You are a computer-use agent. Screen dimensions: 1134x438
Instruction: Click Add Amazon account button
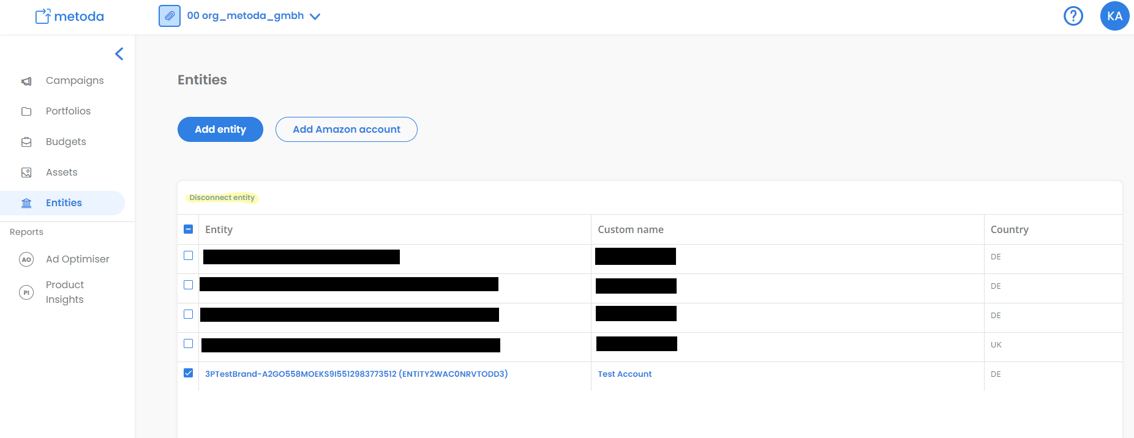click(x=347, y=129)
